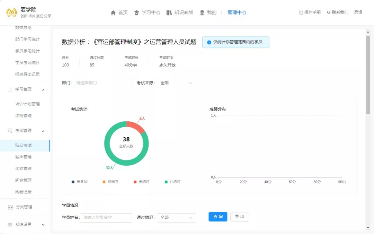The image size is (374, 234).
Task: Collapse the 考试管理 sidebar section
Action: coord(43,131)
